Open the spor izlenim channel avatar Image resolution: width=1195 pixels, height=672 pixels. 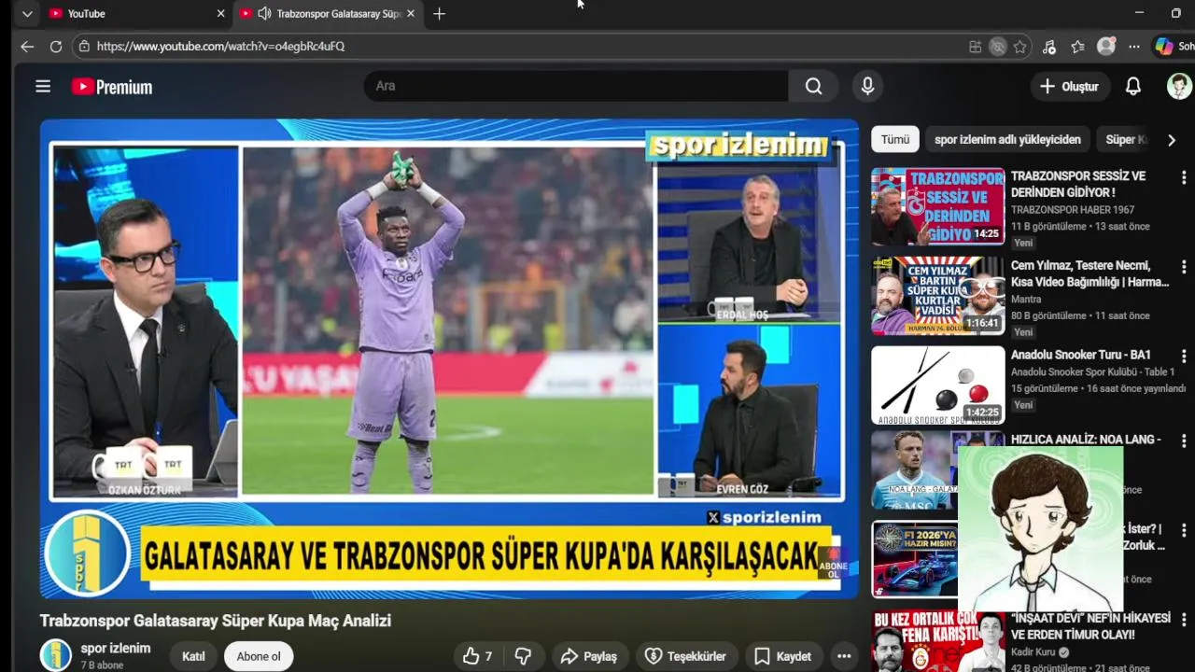[x=56, y=655]
